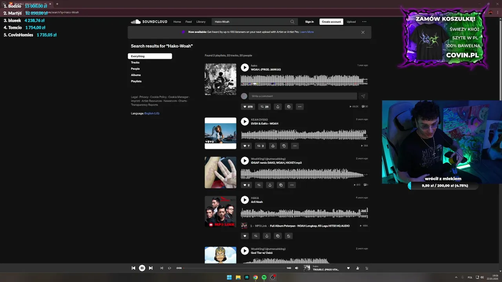
Task: Follow the Learn More banner link
Action: (x=307, y=32)
